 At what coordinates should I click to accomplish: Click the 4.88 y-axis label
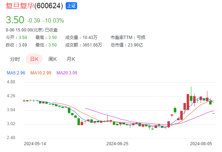11,82
